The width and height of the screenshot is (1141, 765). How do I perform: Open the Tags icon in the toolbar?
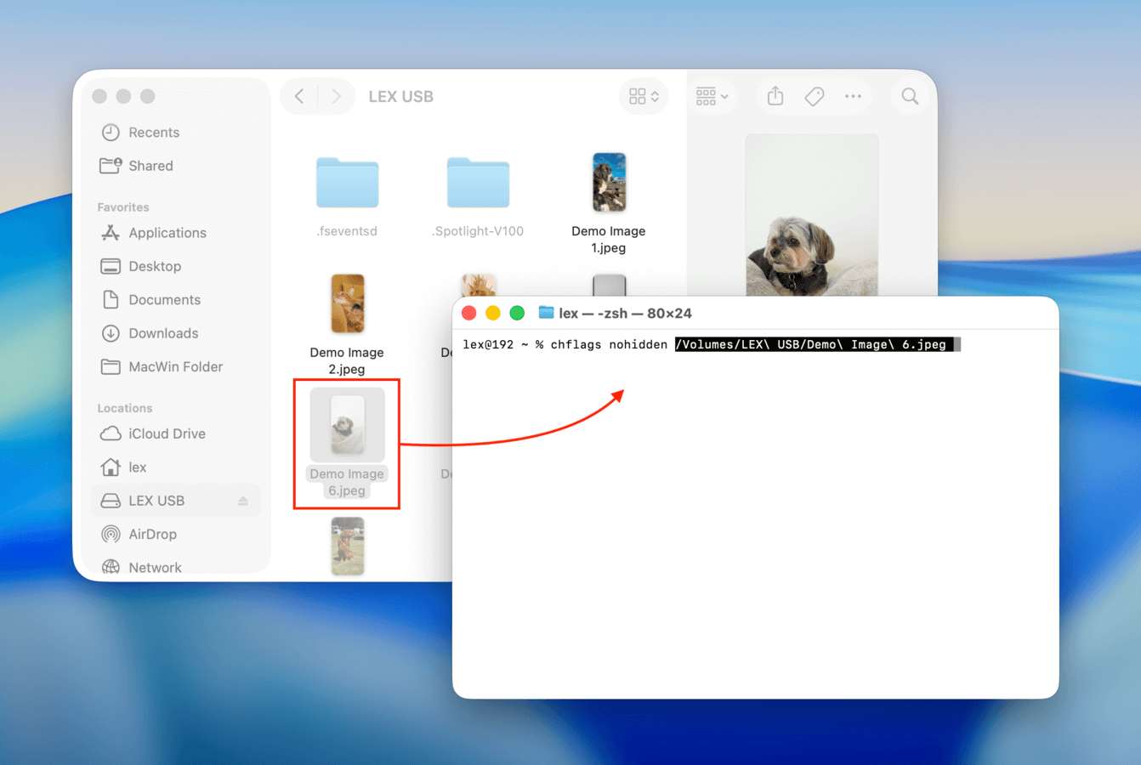point(814,96)
